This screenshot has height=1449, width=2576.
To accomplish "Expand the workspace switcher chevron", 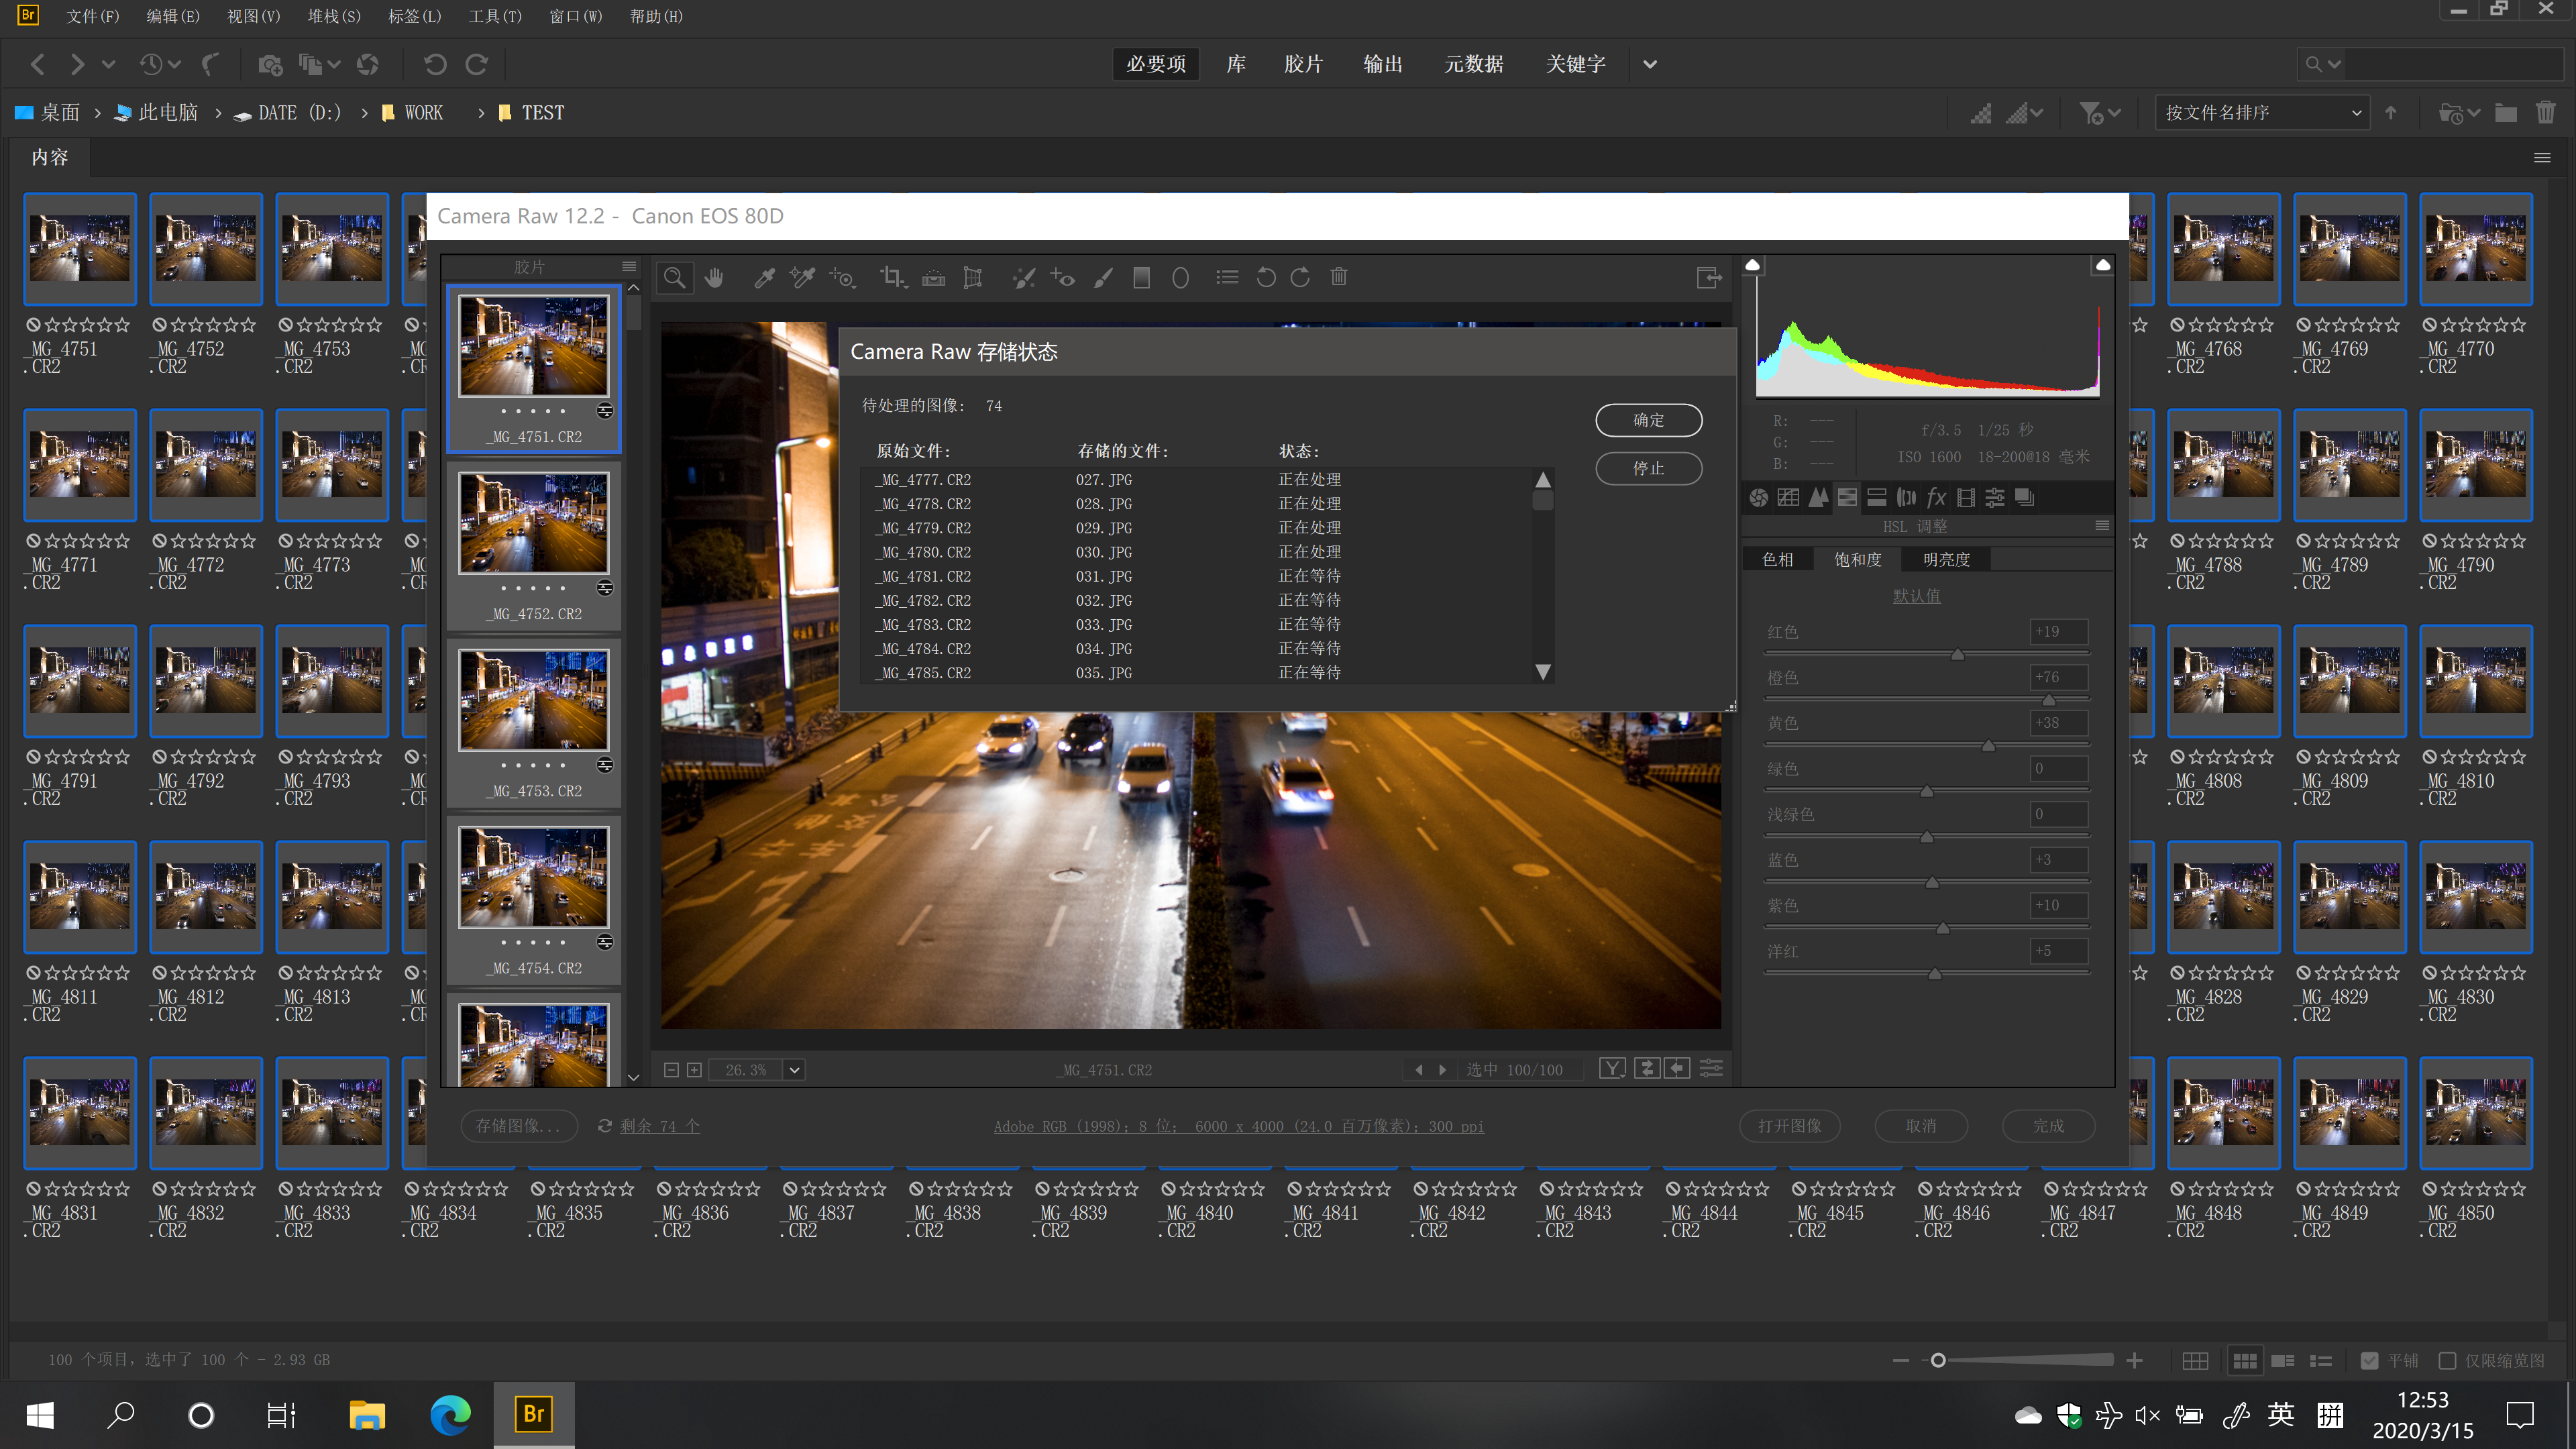I will [1650, 64].
